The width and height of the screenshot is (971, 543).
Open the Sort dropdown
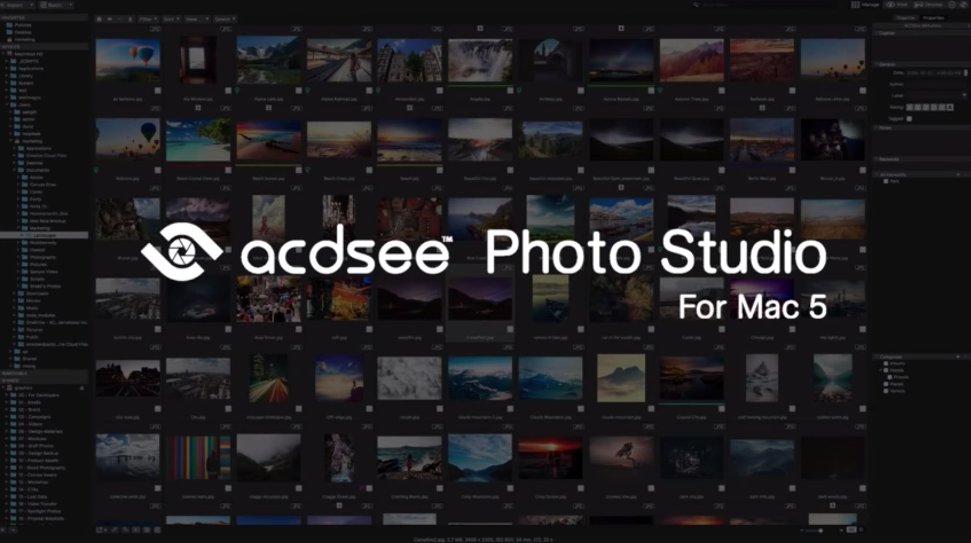coord(171,19)
